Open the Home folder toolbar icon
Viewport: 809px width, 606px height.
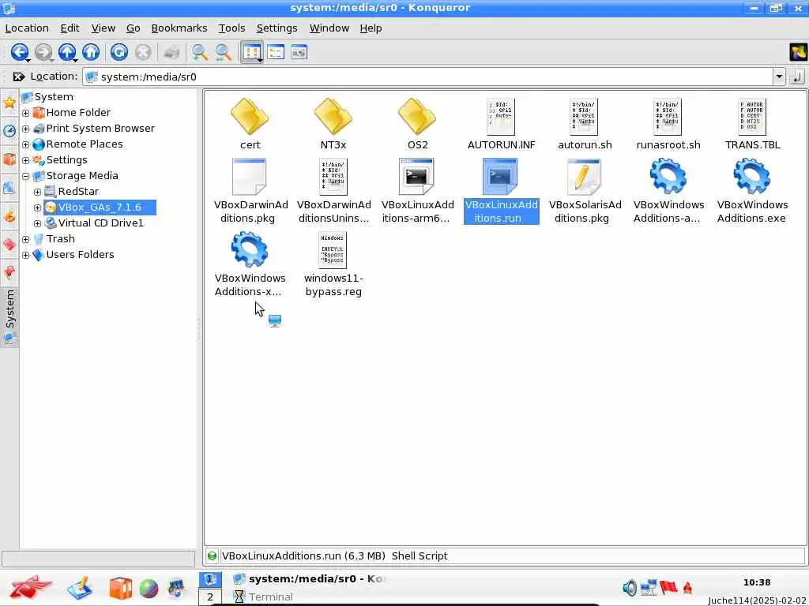[x=91, y=52]
